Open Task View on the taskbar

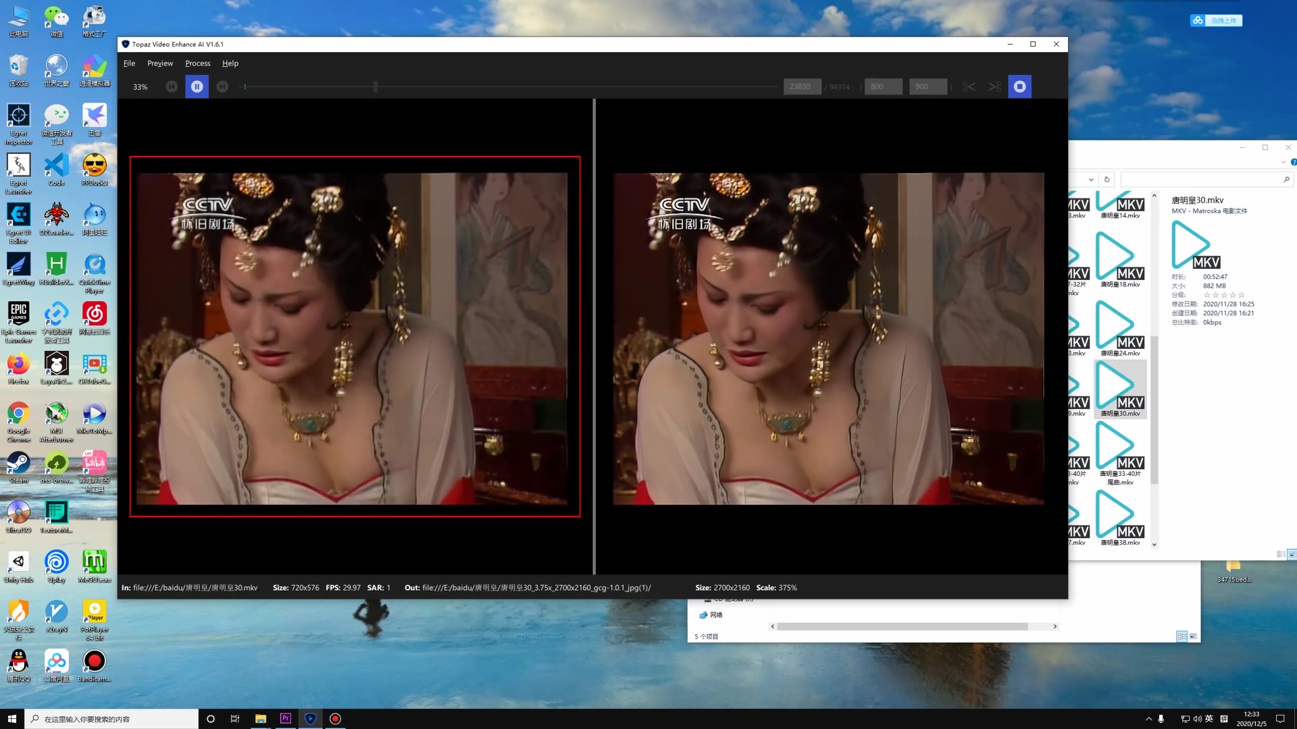point(235,719)
